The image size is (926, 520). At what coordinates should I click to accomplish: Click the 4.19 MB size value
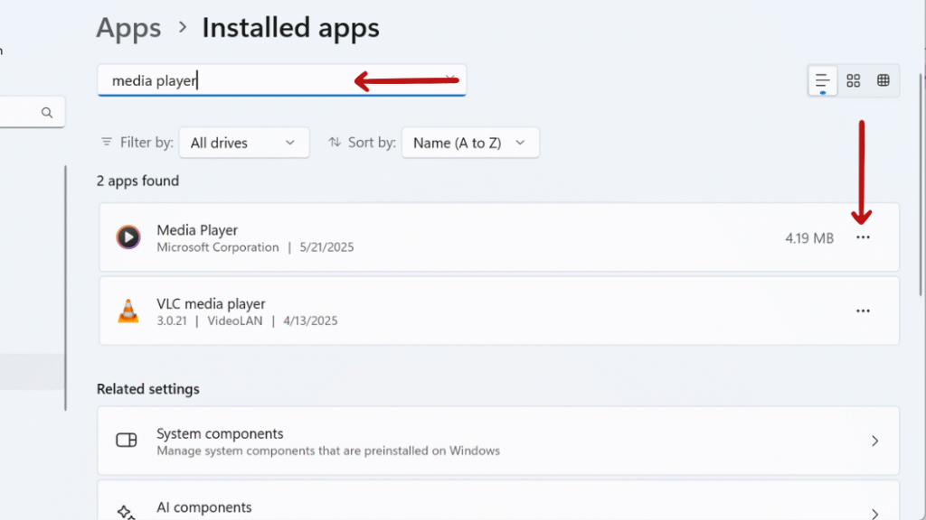tap(809, 238)
